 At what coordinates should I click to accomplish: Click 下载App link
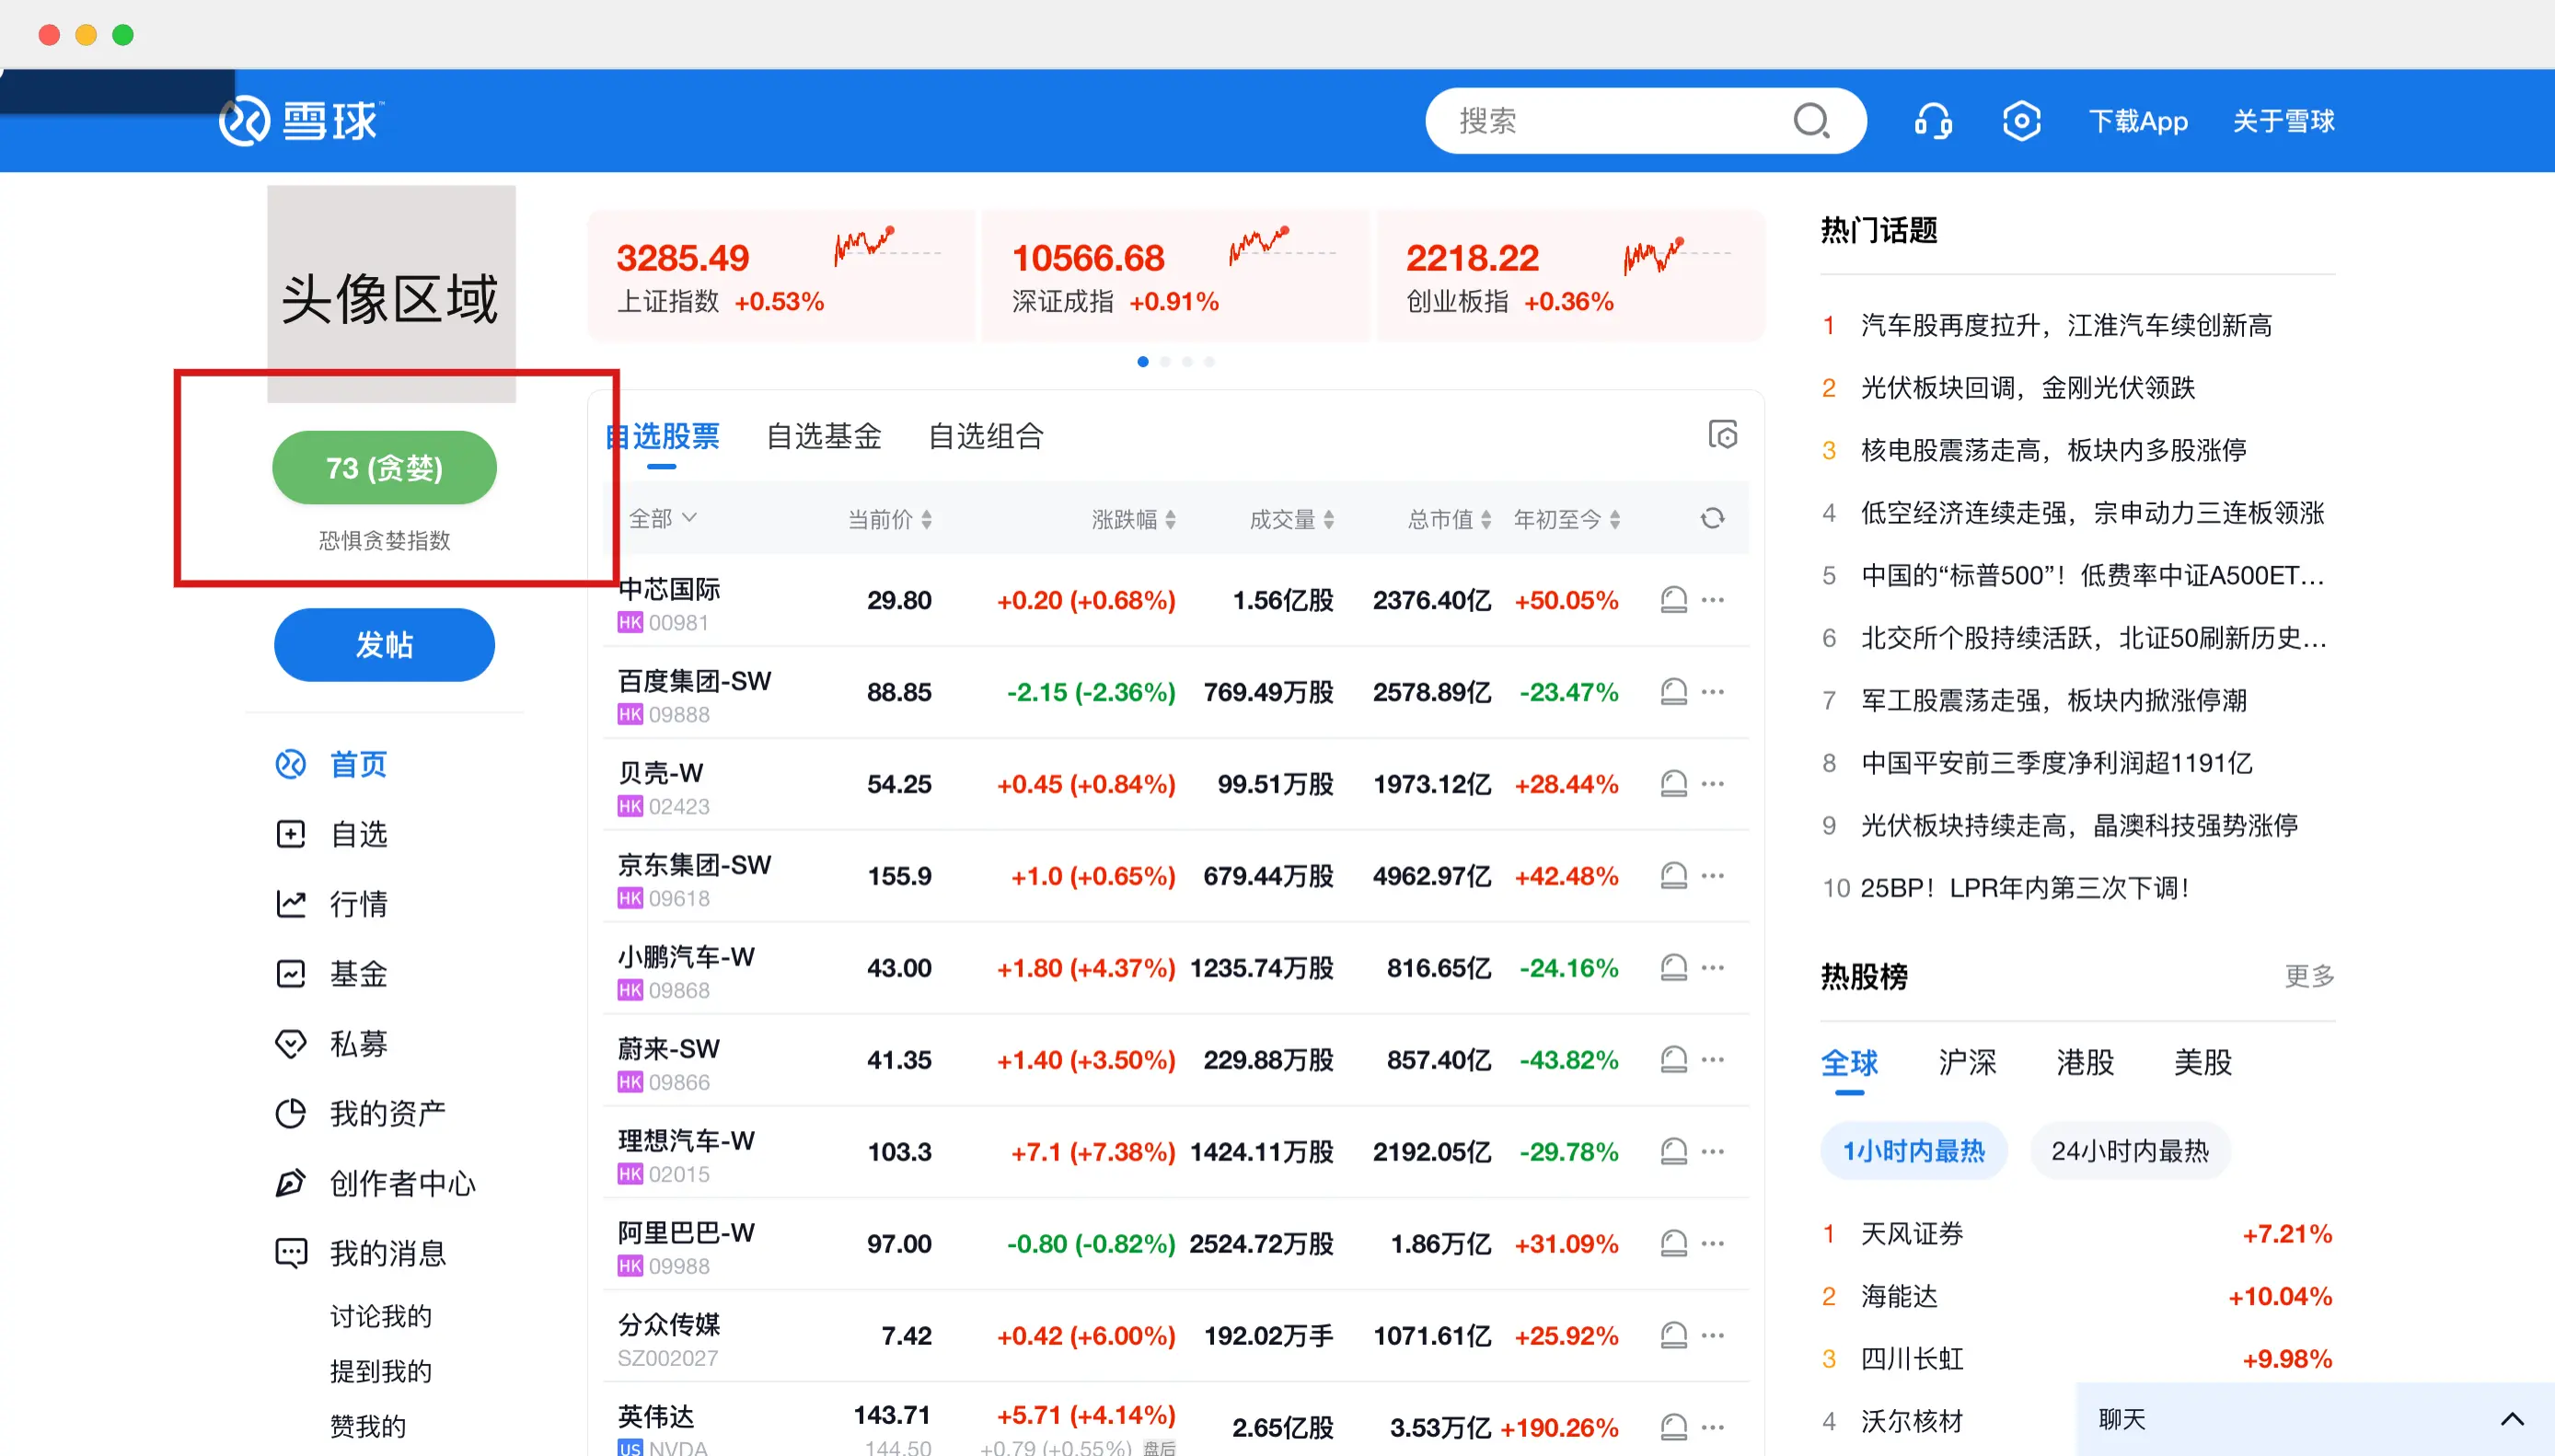click(x=2138, y=121)
